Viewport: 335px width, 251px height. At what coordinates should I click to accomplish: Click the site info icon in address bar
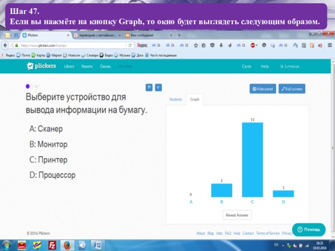tap(12, 46)
